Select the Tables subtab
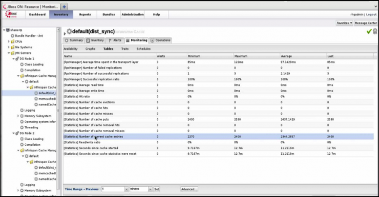Image resolution: width=379 pixels, height=197 pixels. pyautogui.click(x=108, y=49)
